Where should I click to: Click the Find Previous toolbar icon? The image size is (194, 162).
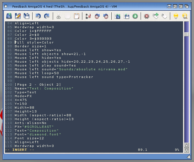coord(106,16)
